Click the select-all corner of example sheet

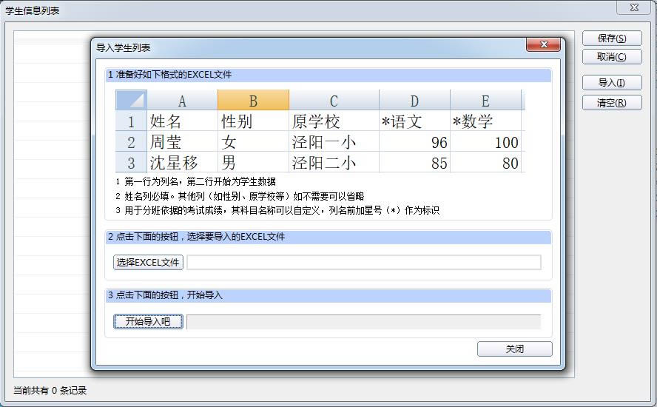131,100
